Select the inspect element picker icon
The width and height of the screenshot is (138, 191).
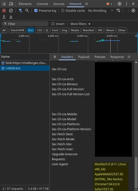[4, 4]
